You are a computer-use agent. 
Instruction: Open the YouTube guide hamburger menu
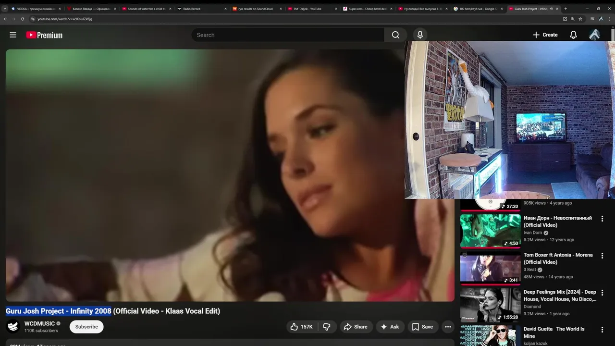point(13,35)
